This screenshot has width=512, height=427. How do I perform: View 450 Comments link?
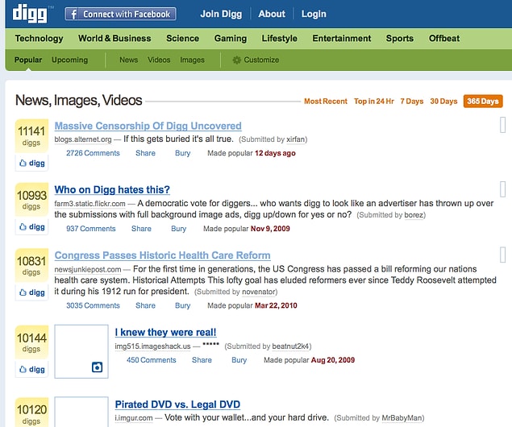pos(152,360)
